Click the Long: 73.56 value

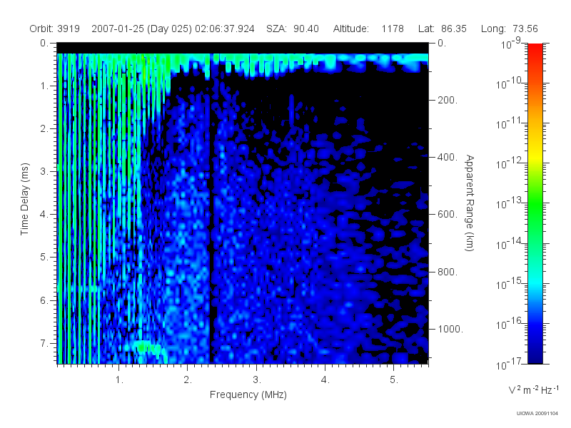[x=509, y=29]
